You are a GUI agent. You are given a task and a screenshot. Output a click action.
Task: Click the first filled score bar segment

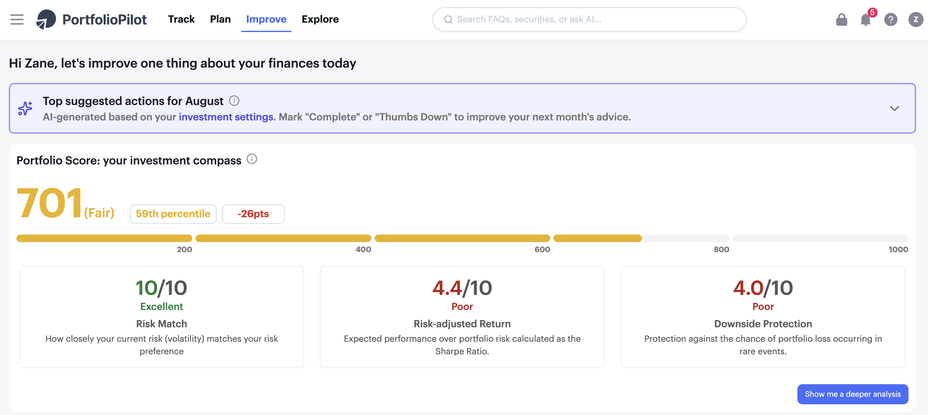point(104,238)
